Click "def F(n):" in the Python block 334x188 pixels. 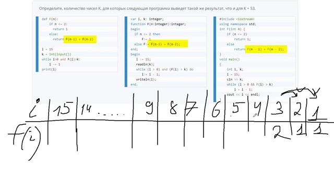[50, 19]
